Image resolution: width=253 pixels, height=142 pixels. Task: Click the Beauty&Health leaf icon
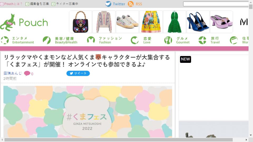tap(47, 40)
